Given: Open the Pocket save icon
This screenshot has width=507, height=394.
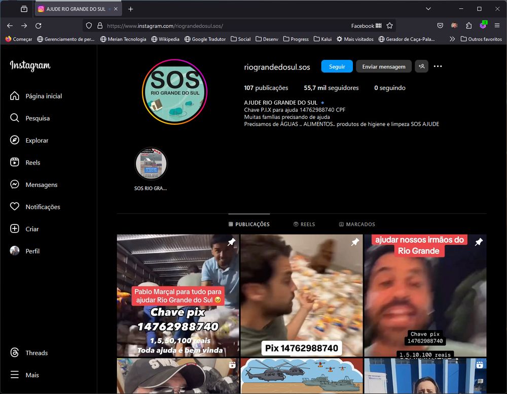Looking at the screenshot, I should (x=440, y=25).
